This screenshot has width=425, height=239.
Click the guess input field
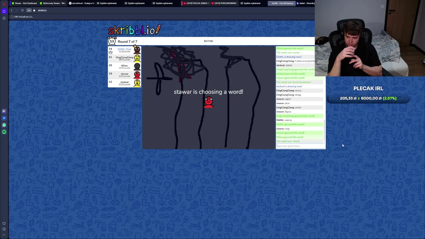pyautogui.click(x=300, y=146)
